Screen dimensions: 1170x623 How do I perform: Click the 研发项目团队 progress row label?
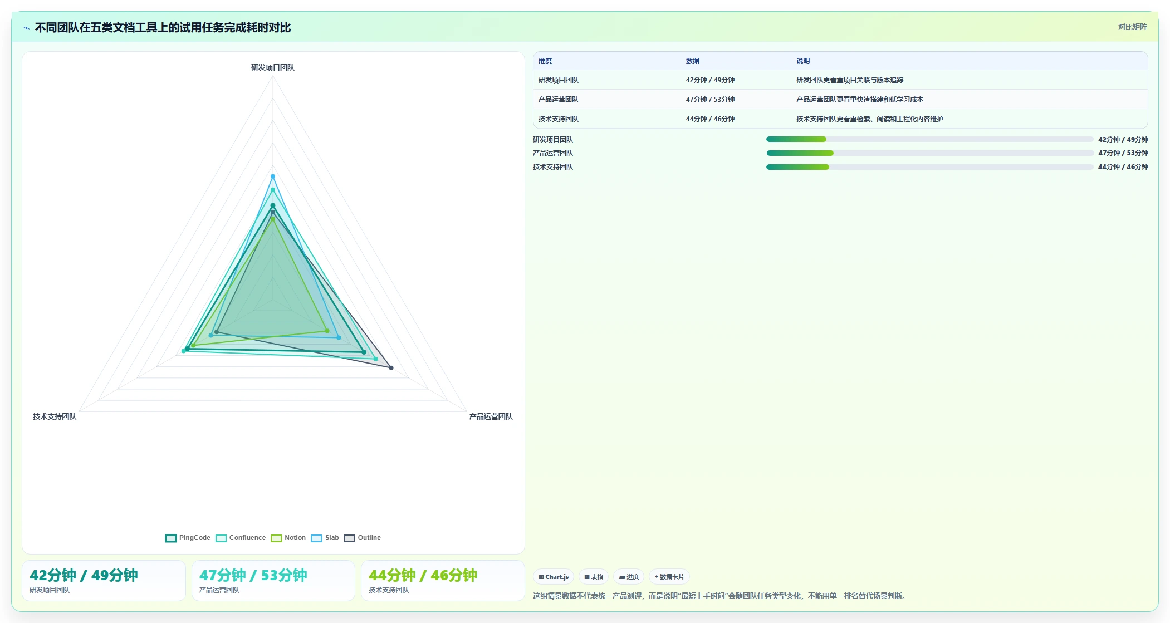(553, 140)
